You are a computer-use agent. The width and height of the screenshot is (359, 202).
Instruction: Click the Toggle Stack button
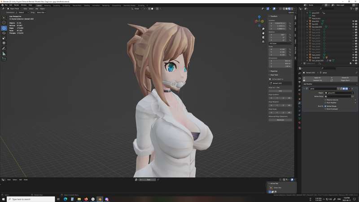coord(345,80)
